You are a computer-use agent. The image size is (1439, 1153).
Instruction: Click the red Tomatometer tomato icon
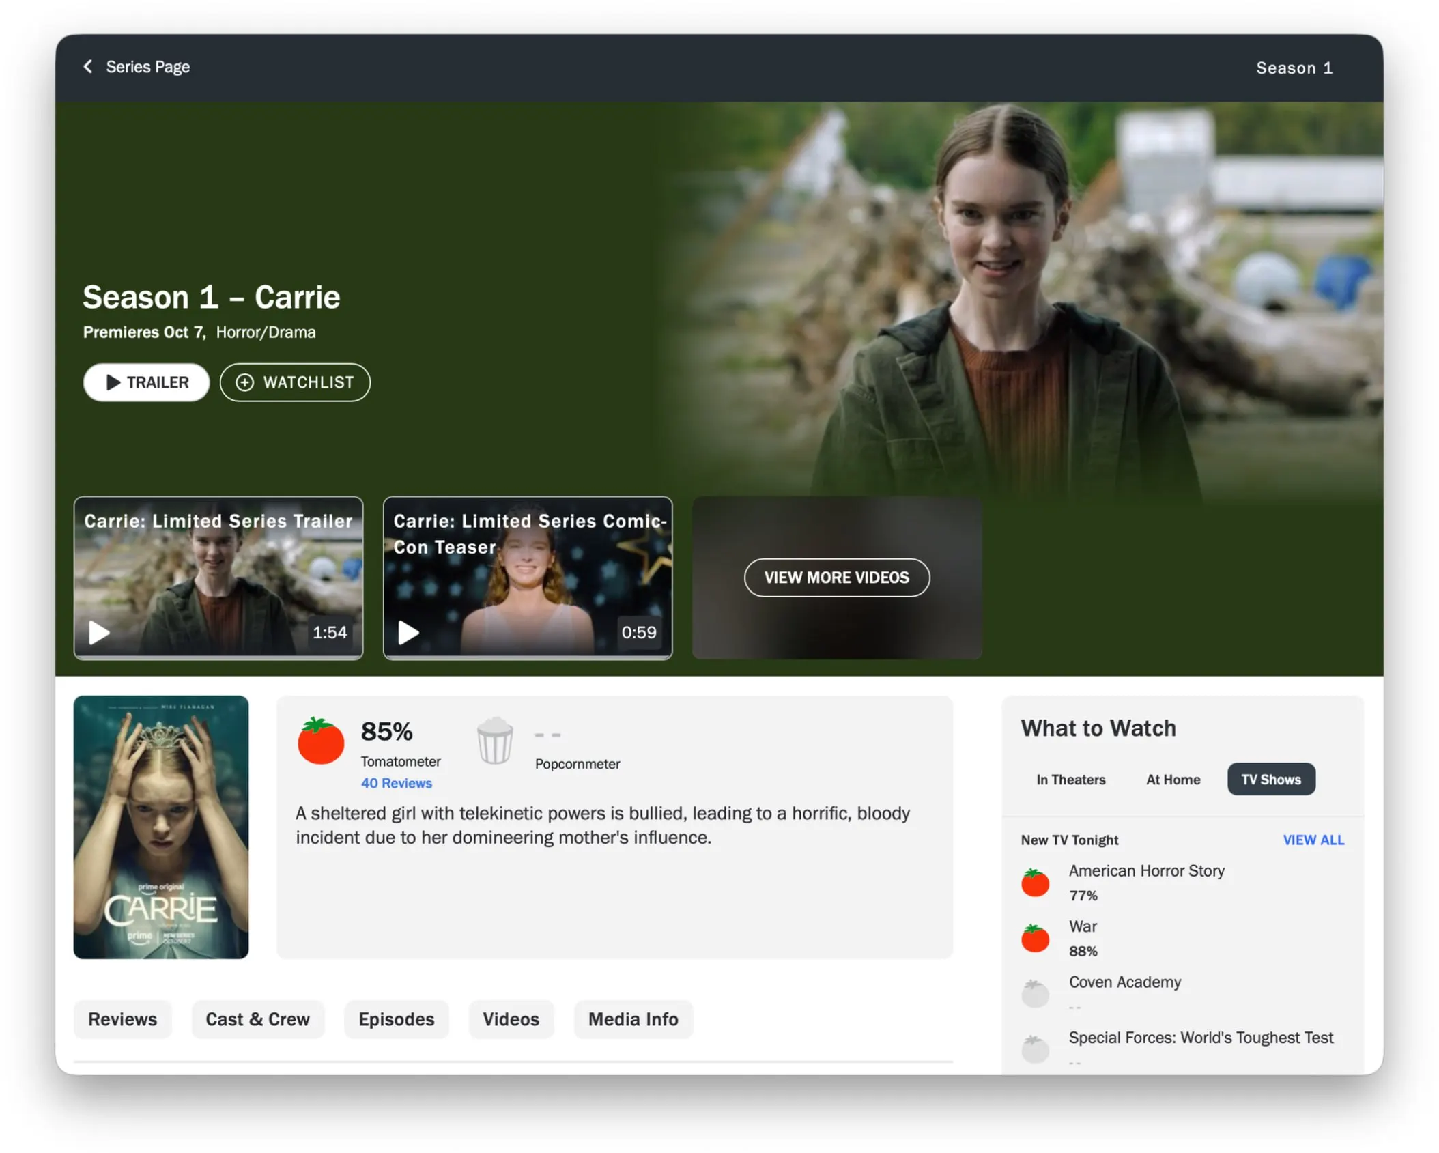pyautogui.click(x=321, y=741)
